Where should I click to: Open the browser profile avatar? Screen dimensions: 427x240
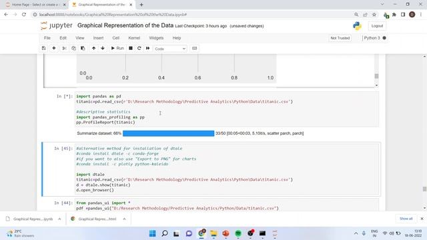click(x=412, y=15)
